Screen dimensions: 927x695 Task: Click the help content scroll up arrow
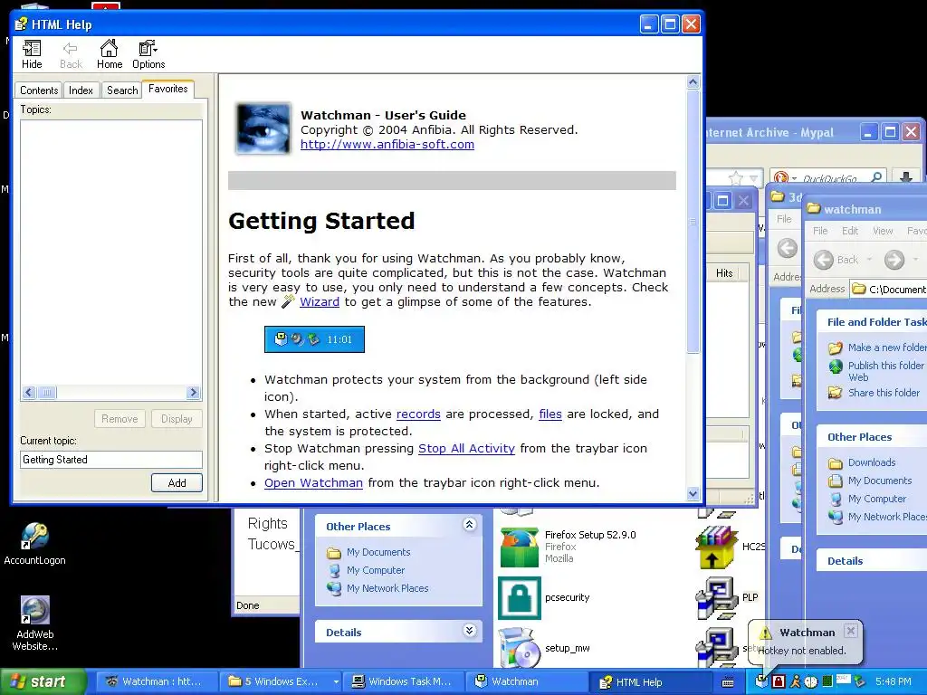click(x=693, y=82)
